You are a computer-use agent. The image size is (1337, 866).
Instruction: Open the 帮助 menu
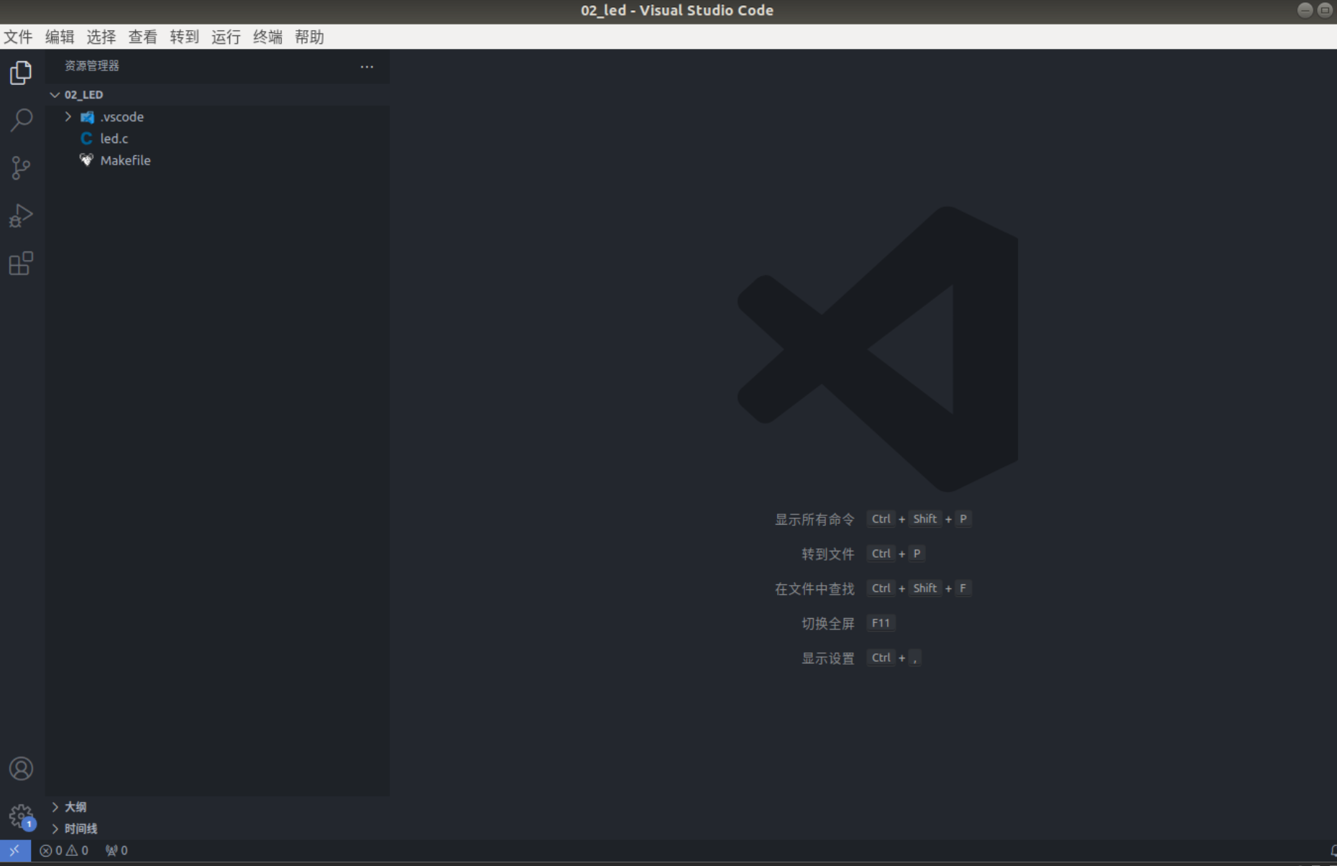pos(309,37)
